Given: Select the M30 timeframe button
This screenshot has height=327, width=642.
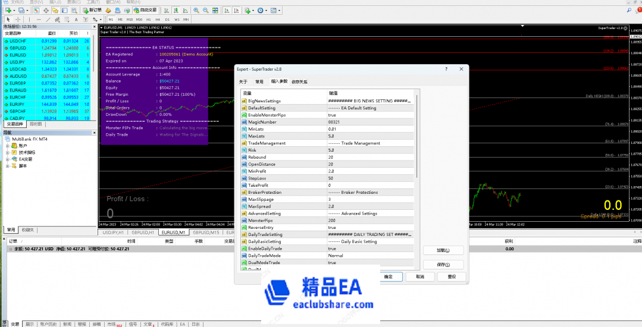Looking at the screenshot, I should 139,19.
